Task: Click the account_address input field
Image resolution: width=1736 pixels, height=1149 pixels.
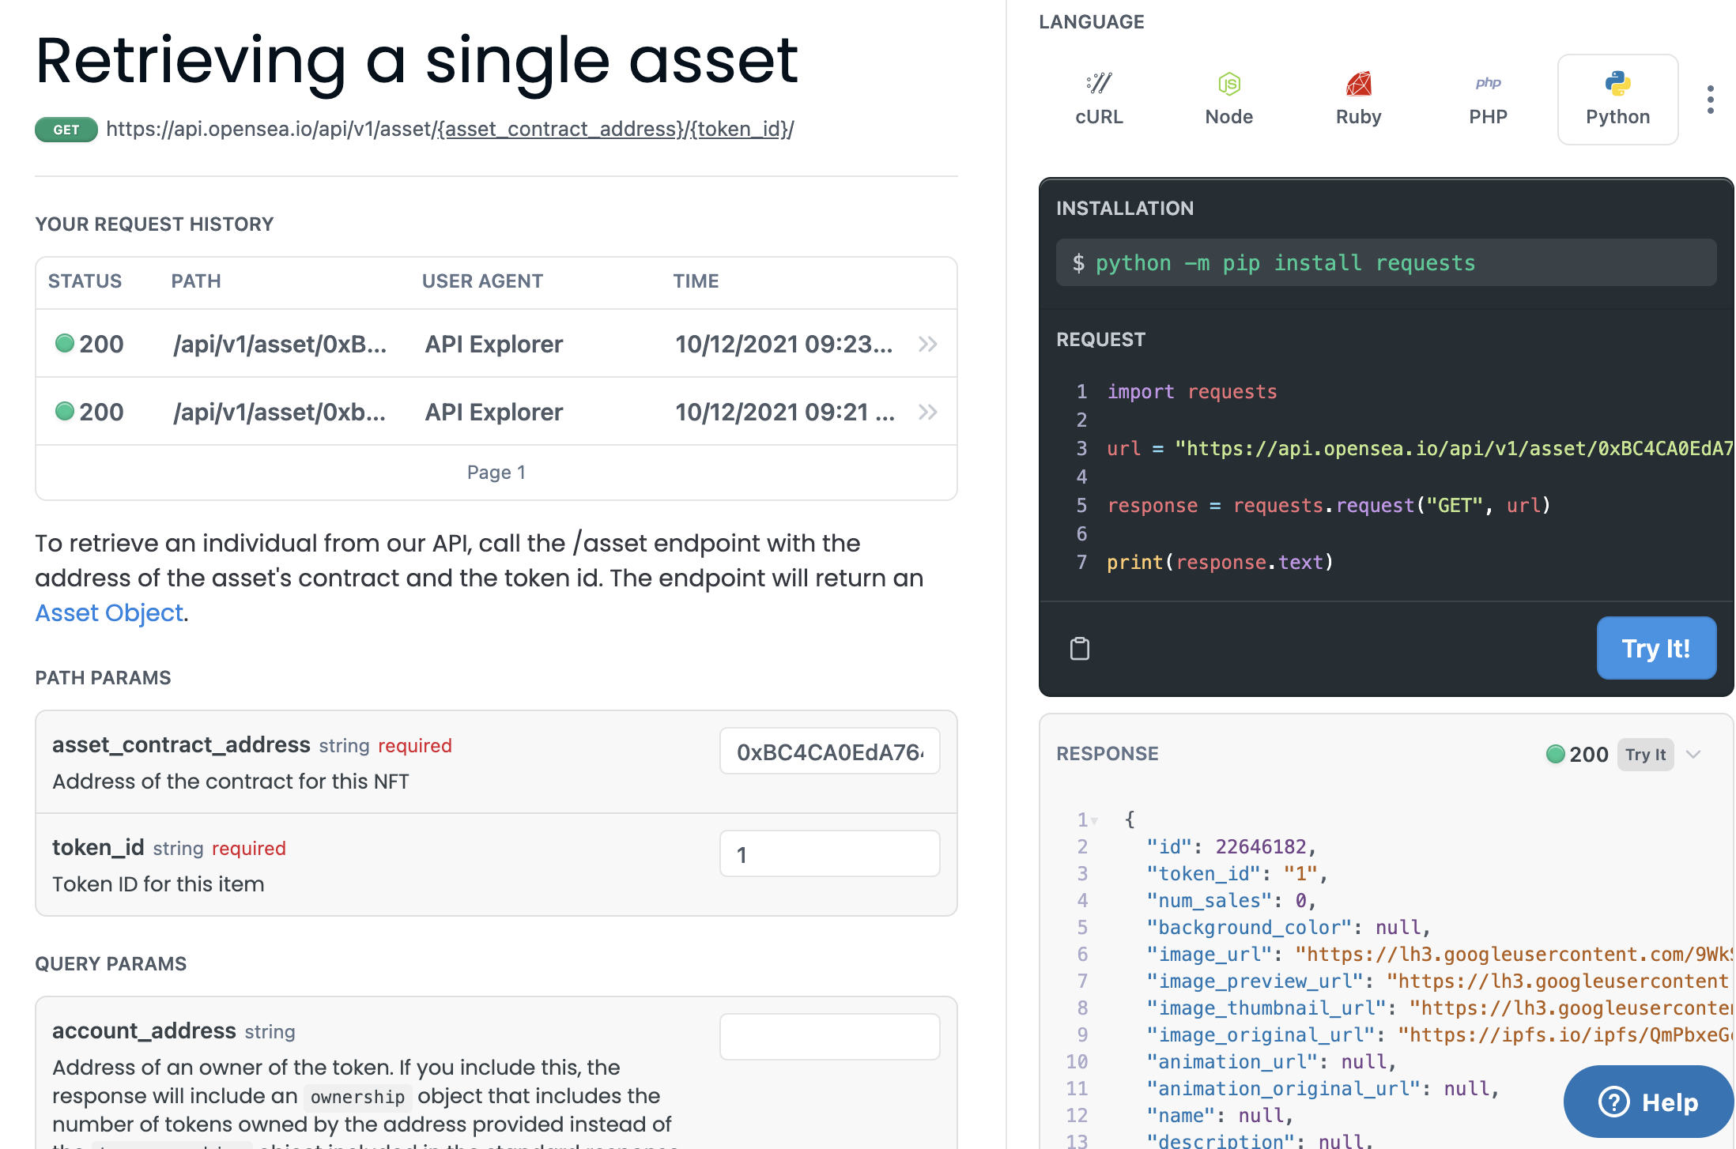Action: click(829, 1037)
